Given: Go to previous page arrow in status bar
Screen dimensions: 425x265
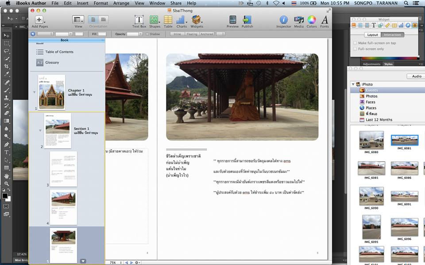Looking at the screenshot, I should (x=126, y=262).
